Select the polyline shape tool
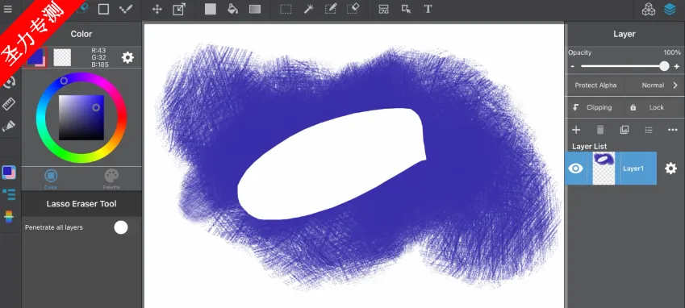Screen dimensions: 685x308 coord(126,9)
